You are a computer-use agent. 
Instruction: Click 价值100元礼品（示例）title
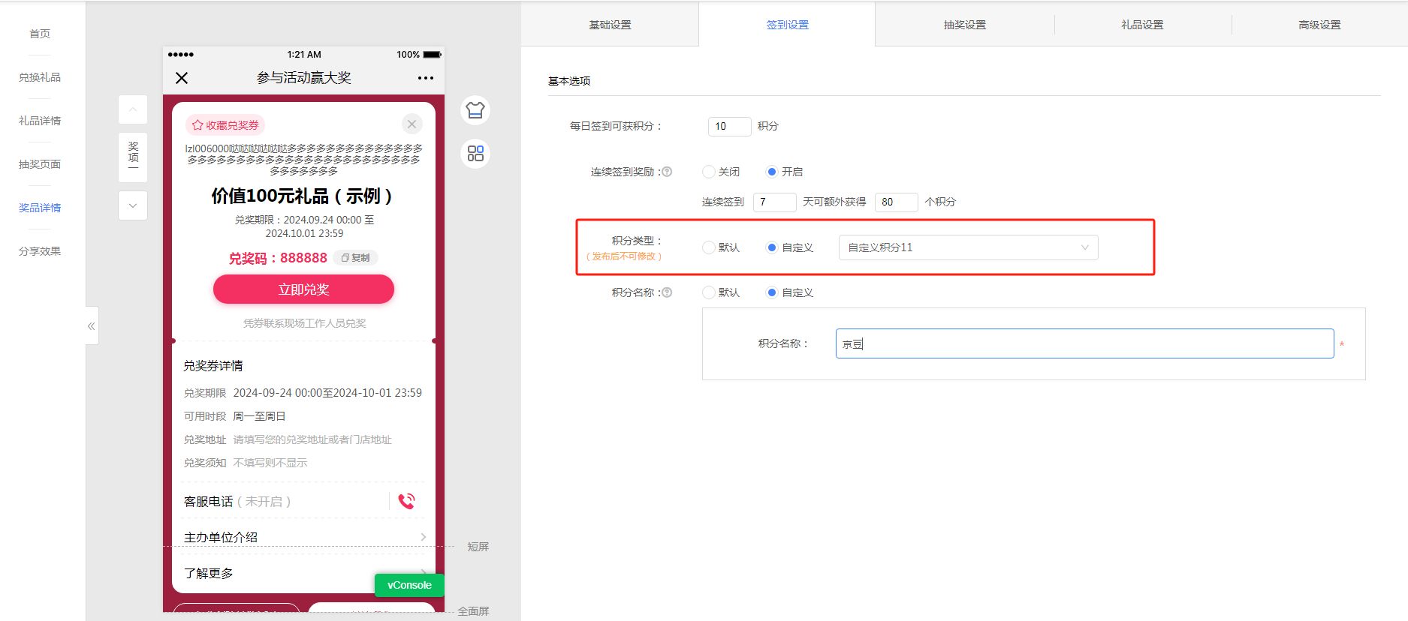302,196
